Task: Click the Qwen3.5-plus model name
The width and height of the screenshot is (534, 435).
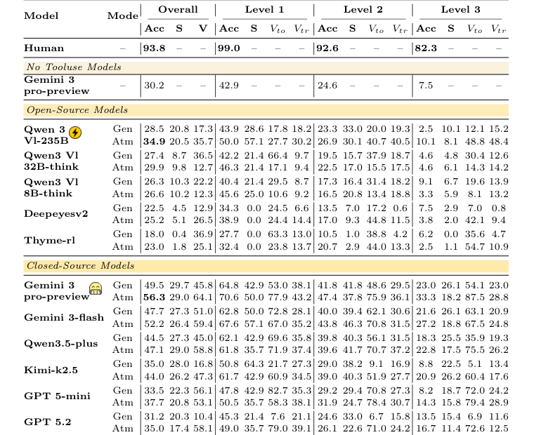Action: 61,344
